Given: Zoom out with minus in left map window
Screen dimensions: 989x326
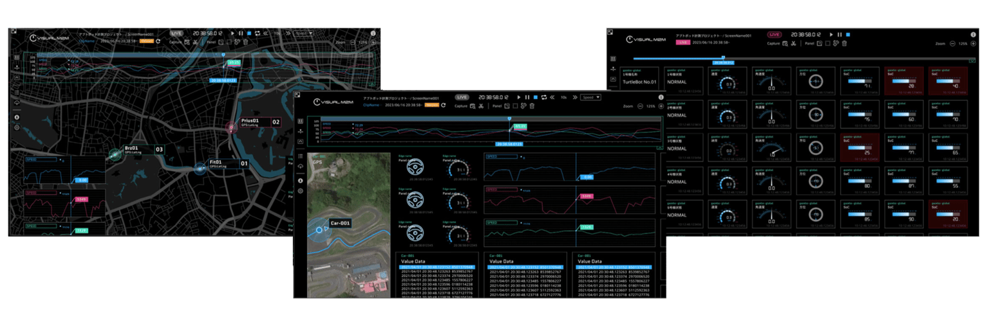Looking at the screenshot, I should coord(352,42).
